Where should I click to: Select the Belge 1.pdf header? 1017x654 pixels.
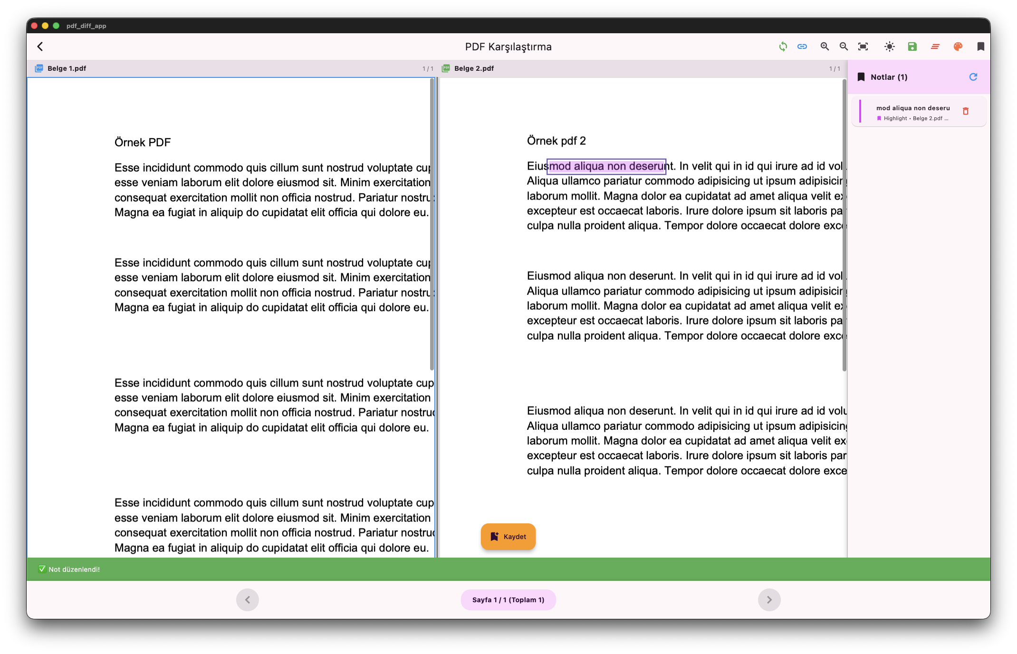tap(67, 68)
